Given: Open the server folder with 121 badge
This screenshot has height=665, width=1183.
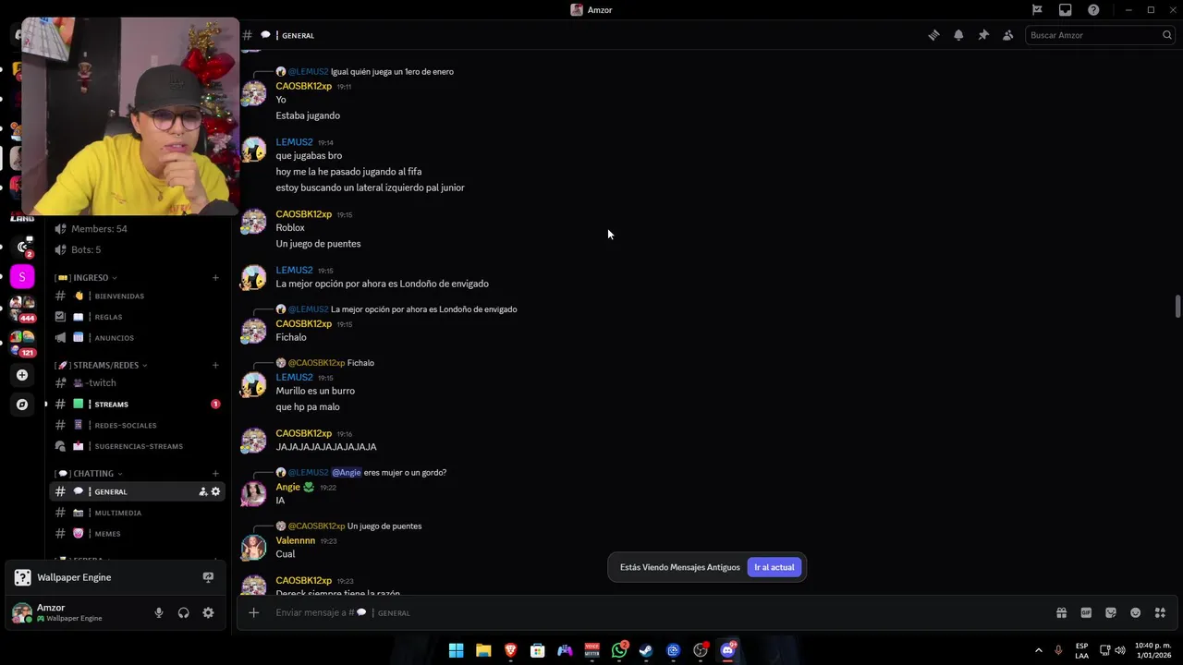Looking at the screenshot, I should 22,343.
